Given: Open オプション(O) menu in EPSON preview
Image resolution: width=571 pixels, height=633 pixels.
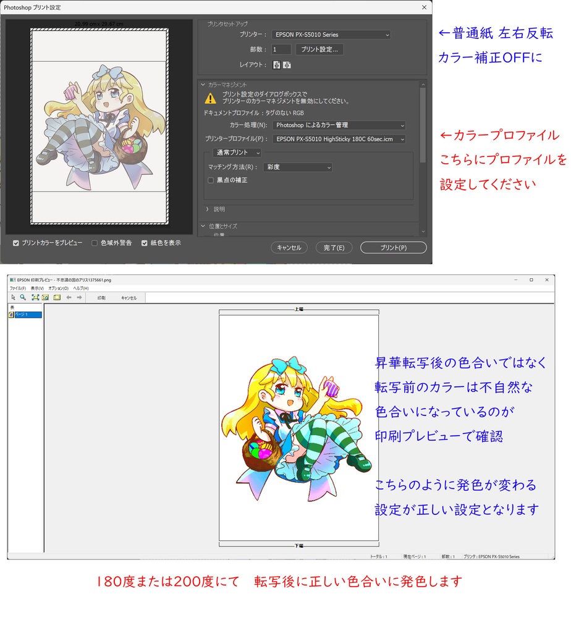Looking at the screenshot, I should click(59, 288).
